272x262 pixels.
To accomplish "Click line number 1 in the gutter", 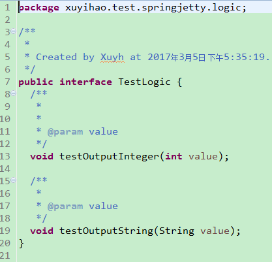I will coord(7,8).
